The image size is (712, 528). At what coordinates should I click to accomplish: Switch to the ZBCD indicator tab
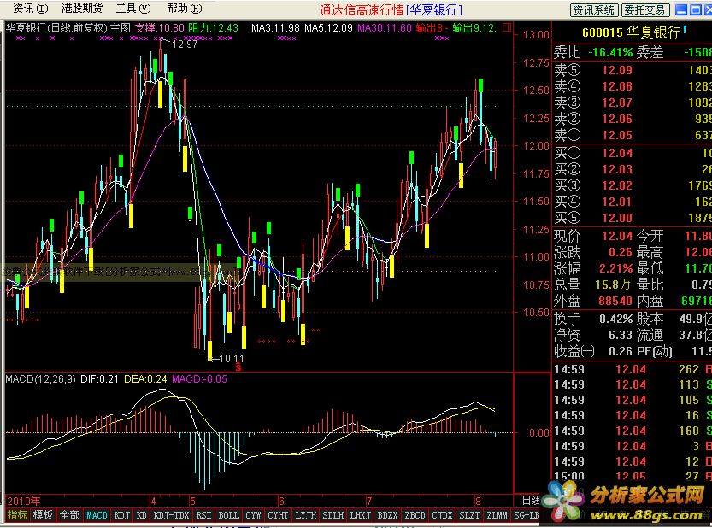pos(415,515)
